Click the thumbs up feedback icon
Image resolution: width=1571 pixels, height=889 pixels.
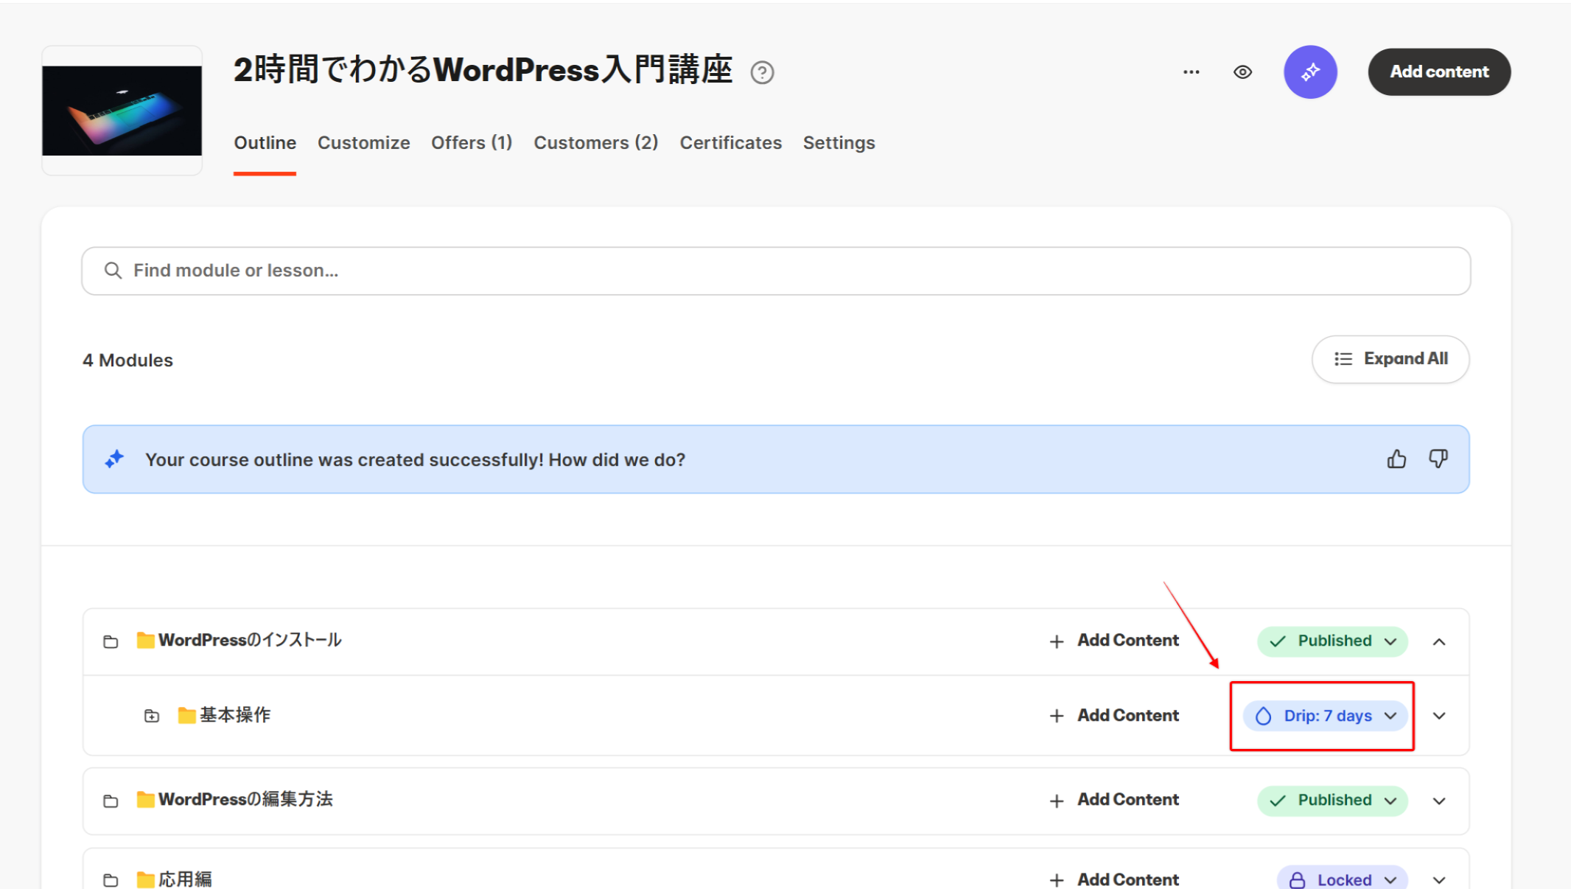pos(1396,459)
